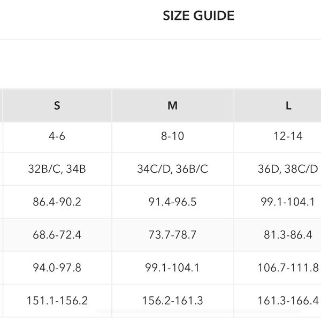Click the 161.3-166.4 height cell
The image size is (321, 321).
[288, 300]
